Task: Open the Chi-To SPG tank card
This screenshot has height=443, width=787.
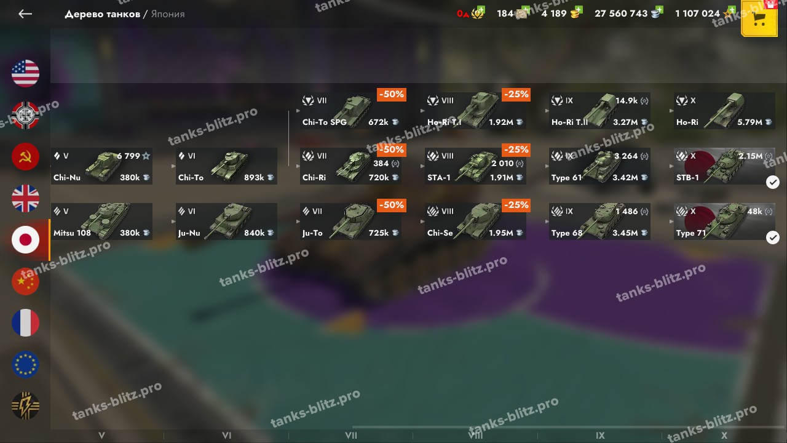Action: click(350, 111)
